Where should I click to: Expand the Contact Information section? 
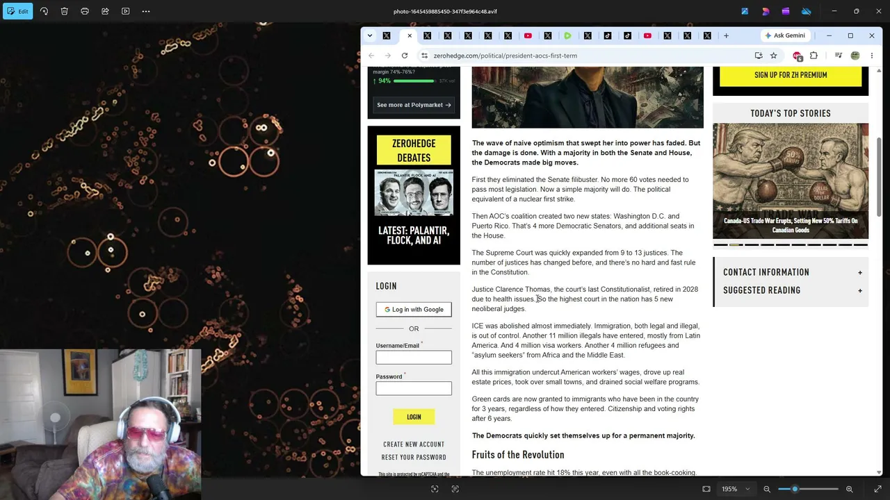coord(791,272)
